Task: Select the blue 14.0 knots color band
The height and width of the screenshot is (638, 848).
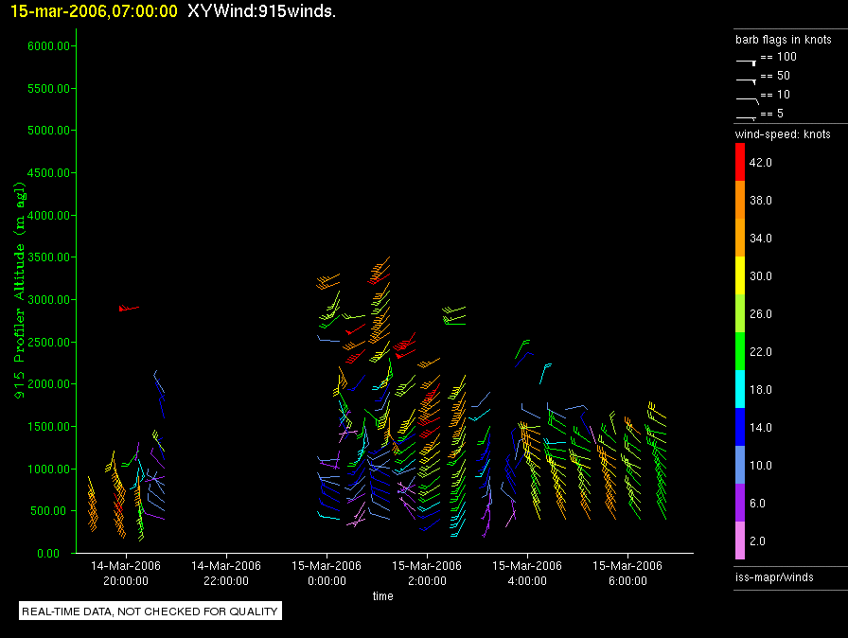Action: 740,428
